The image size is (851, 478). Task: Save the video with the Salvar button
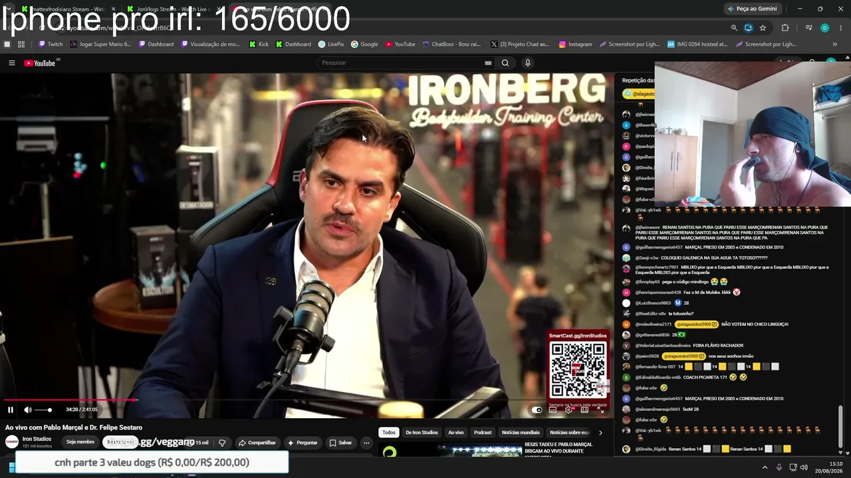pos(341,443)
